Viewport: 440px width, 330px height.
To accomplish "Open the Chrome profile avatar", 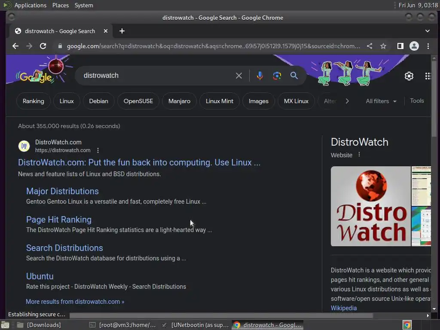I will click(x=414, y=46).
